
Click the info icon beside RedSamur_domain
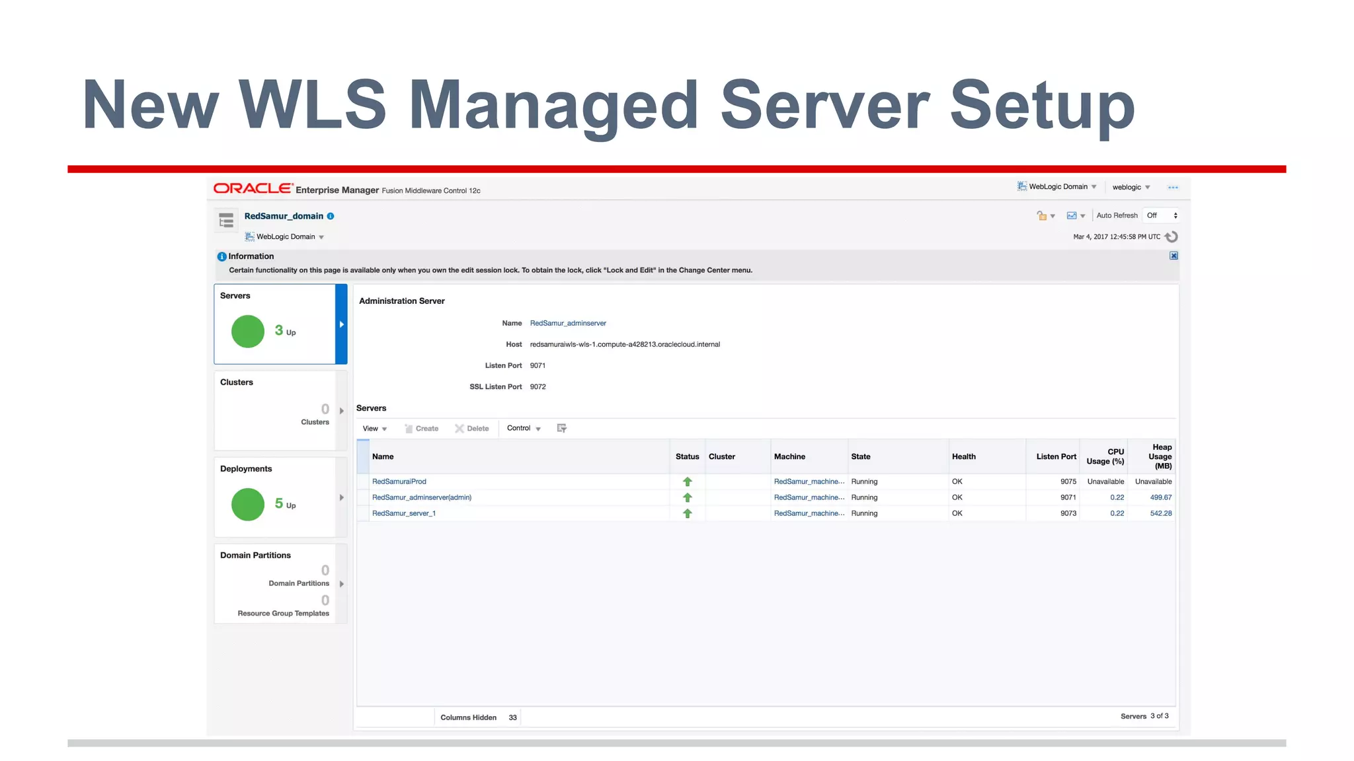(x=331, y=216)
